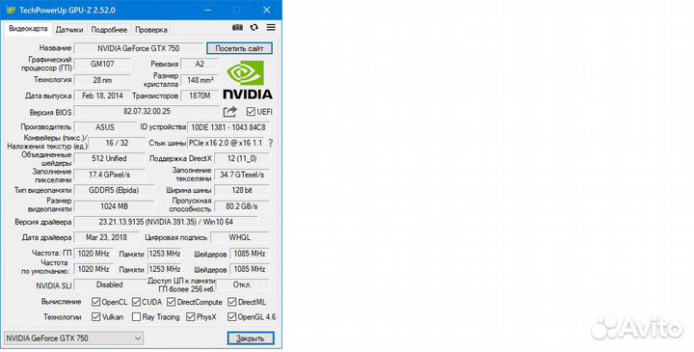Select the Видеокарта tab
Viewport: 694px width, 352px height.
pos(28,29)
